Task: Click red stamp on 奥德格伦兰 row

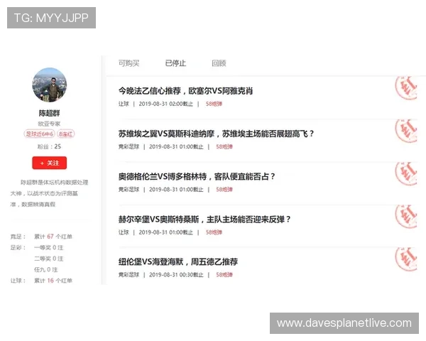Action: tap(406, 173)
